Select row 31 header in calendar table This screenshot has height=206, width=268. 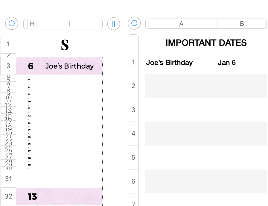pos(8,179)
